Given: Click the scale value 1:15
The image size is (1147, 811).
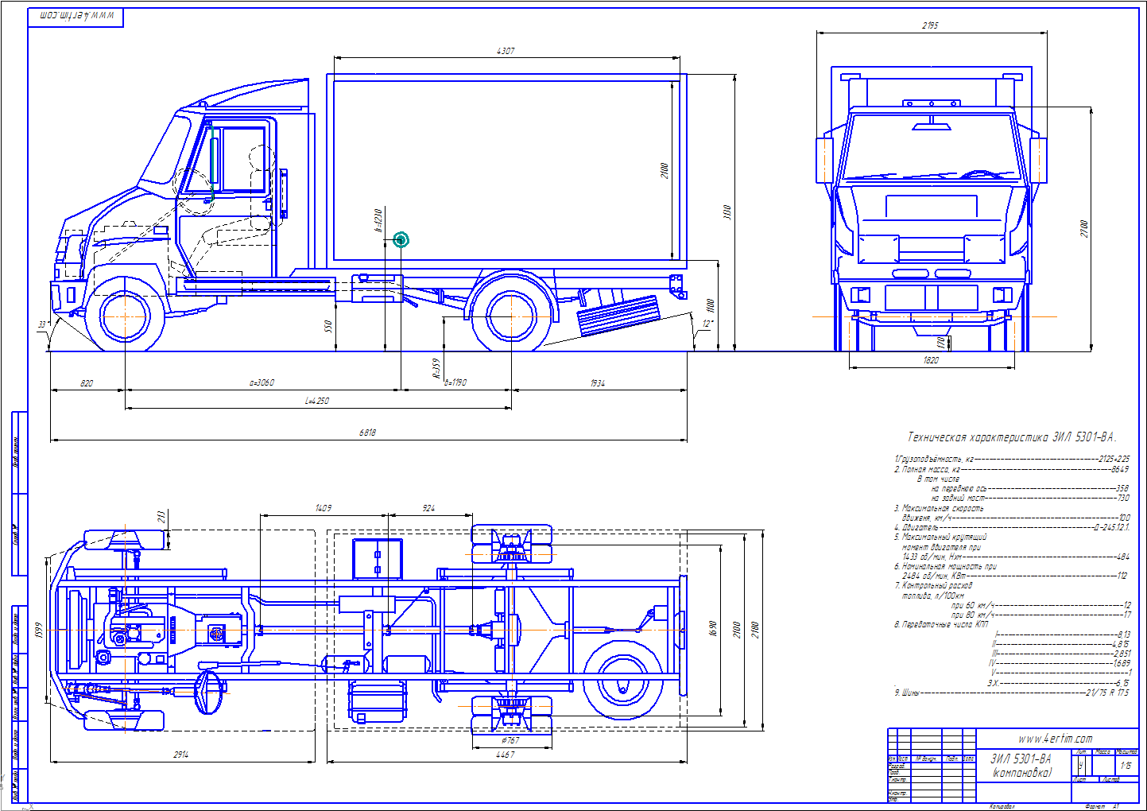Looking at the screenshot, I should 1125,766.
